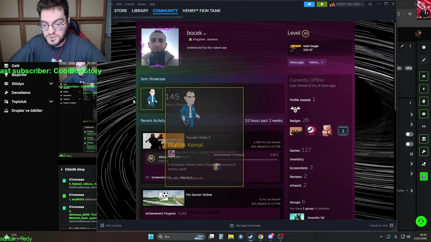The width and height of the screenshot is (431, 242).
Task: Click the broadcast signal icon in right sidebar
Action: coord(424,126)
